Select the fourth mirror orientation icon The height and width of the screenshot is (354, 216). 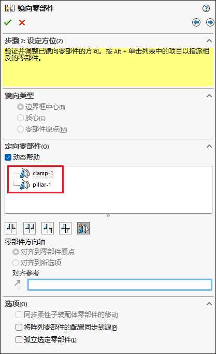(65, 228)
